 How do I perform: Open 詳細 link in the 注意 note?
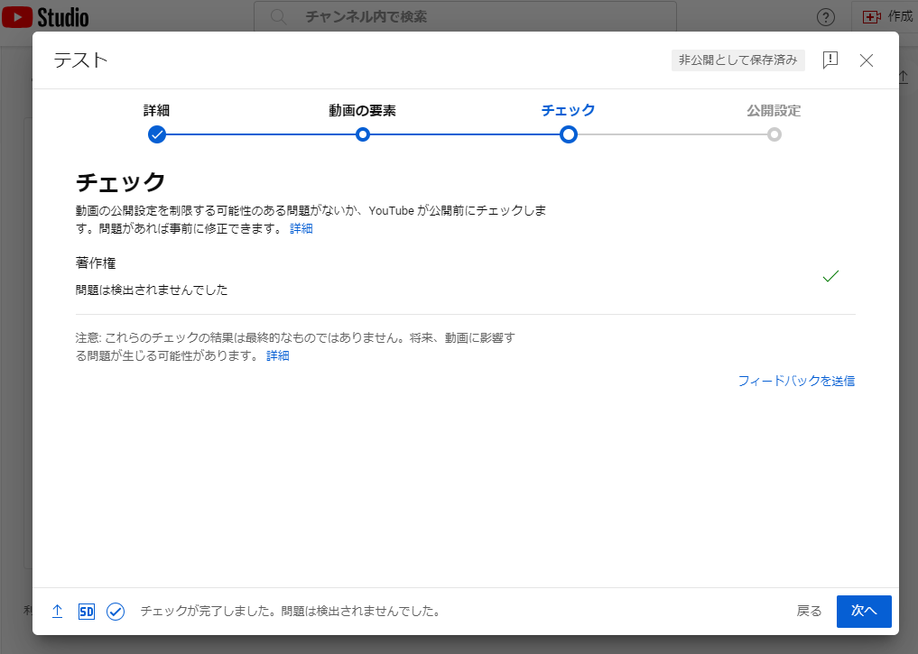coord(277,355)
